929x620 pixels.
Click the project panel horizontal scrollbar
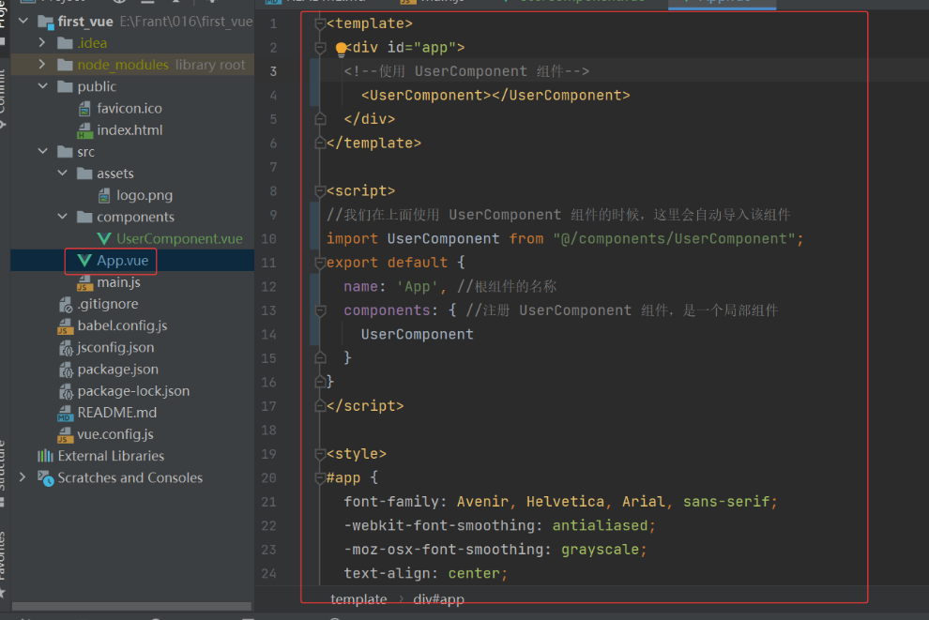pyautogui.click(x=131, y=606)
